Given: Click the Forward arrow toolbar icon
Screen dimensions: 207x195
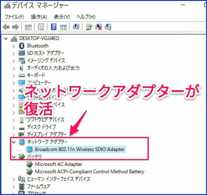Looking at the screenshot, I should [16, 27].
